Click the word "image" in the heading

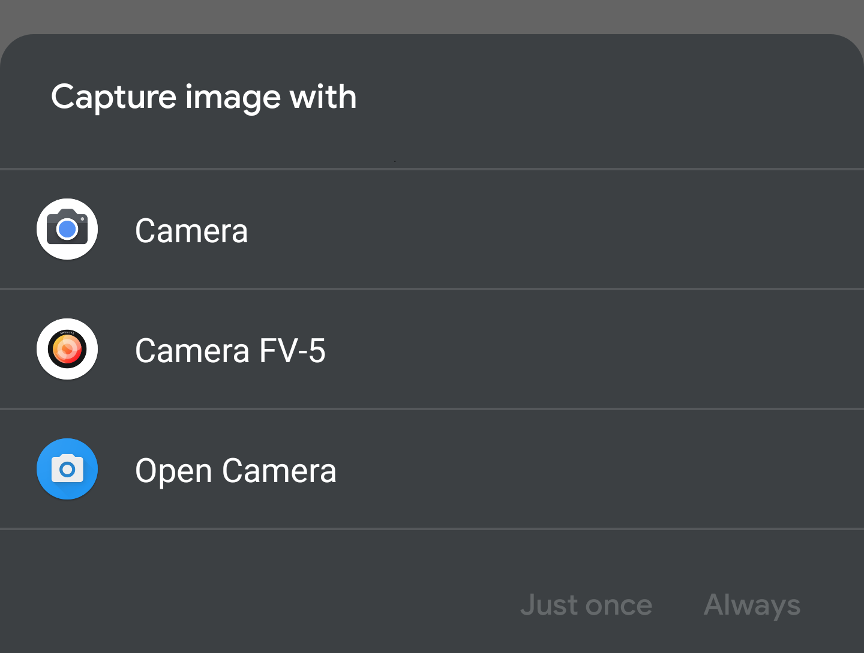coord(233,97)
